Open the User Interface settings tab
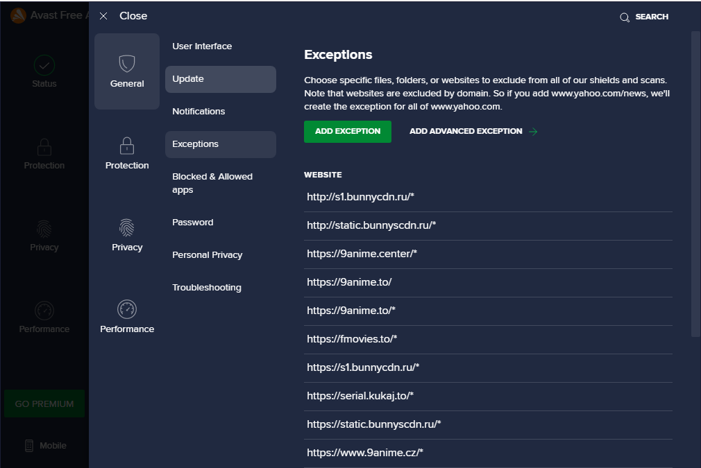Screen dimensions: 701x468 point(221,46)
